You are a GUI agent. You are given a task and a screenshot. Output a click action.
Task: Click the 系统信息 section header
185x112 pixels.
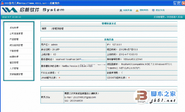click(109, 40)
